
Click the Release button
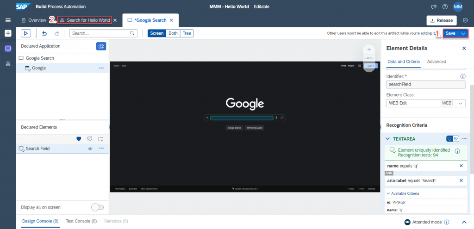(x=442, y=20)
